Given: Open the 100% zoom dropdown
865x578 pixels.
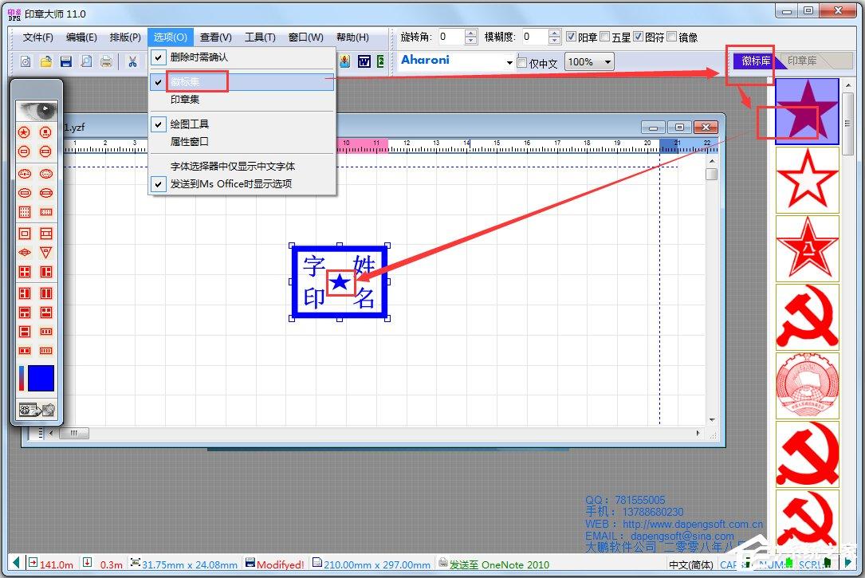Looking at the screenshot, I should tap(607, 61).
